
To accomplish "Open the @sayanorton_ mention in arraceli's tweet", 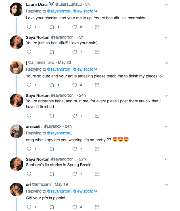I will coord(60,133).
